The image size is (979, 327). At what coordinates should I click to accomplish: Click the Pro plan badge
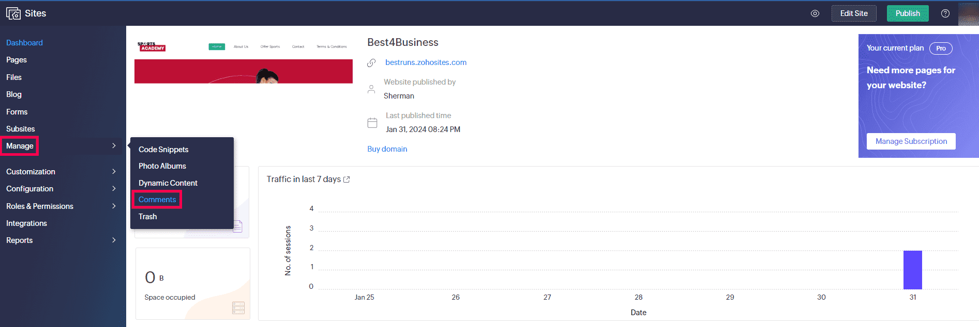click(x=941, y=48)
